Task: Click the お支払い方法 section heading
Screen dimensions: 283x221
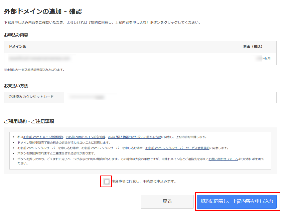Action: click(x=16, y=86)
